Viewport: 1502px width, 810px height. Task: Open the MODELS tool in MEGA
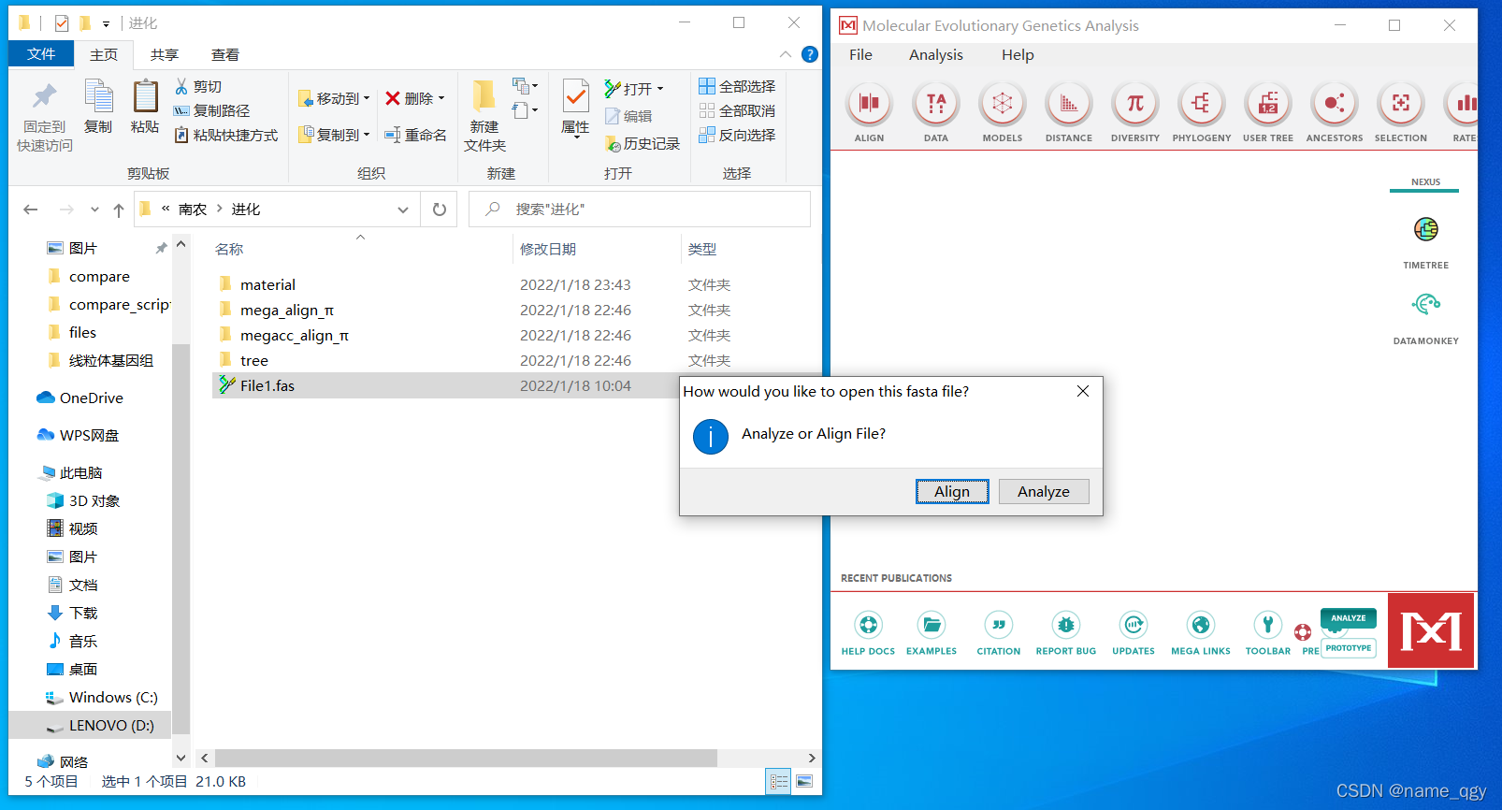(x=1003, y=104)
